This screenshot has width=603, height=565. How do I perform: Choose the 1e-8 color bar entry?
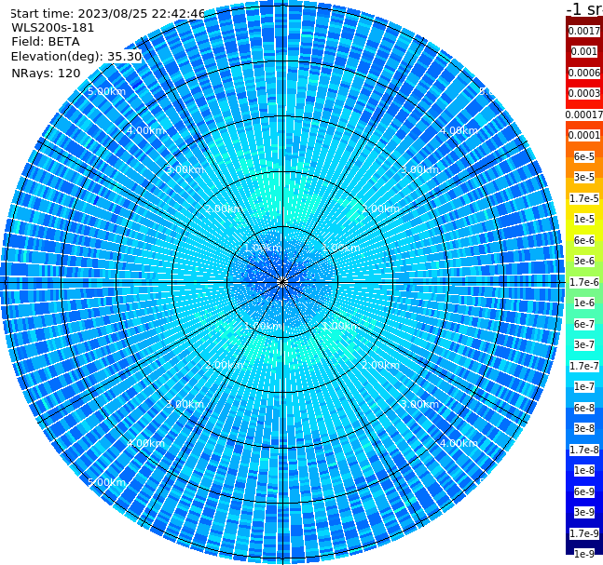(x=584, y=470)
